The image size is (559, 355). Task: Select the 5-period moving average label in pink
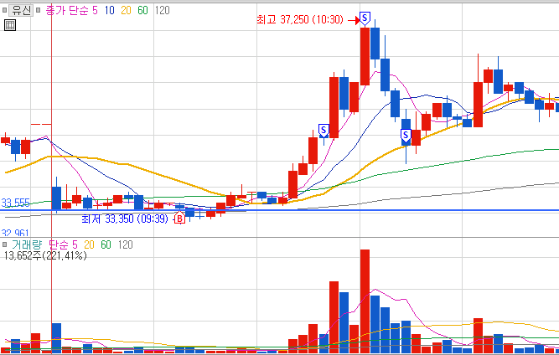tap(95, 10)
